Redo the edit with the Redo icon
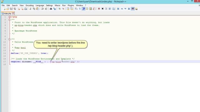Screen dimensions: 200x112 [46, 9]
